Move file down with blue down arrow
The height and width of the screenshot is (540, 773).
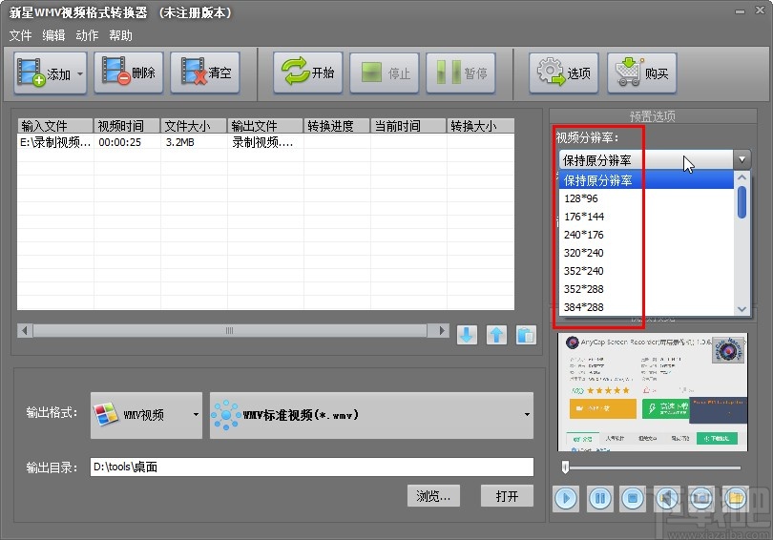pos(467,335)
